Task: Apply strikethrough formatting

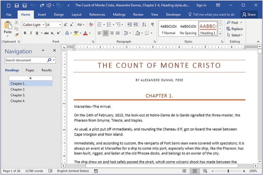Action: pyautogui.click(x=46, y=33)
